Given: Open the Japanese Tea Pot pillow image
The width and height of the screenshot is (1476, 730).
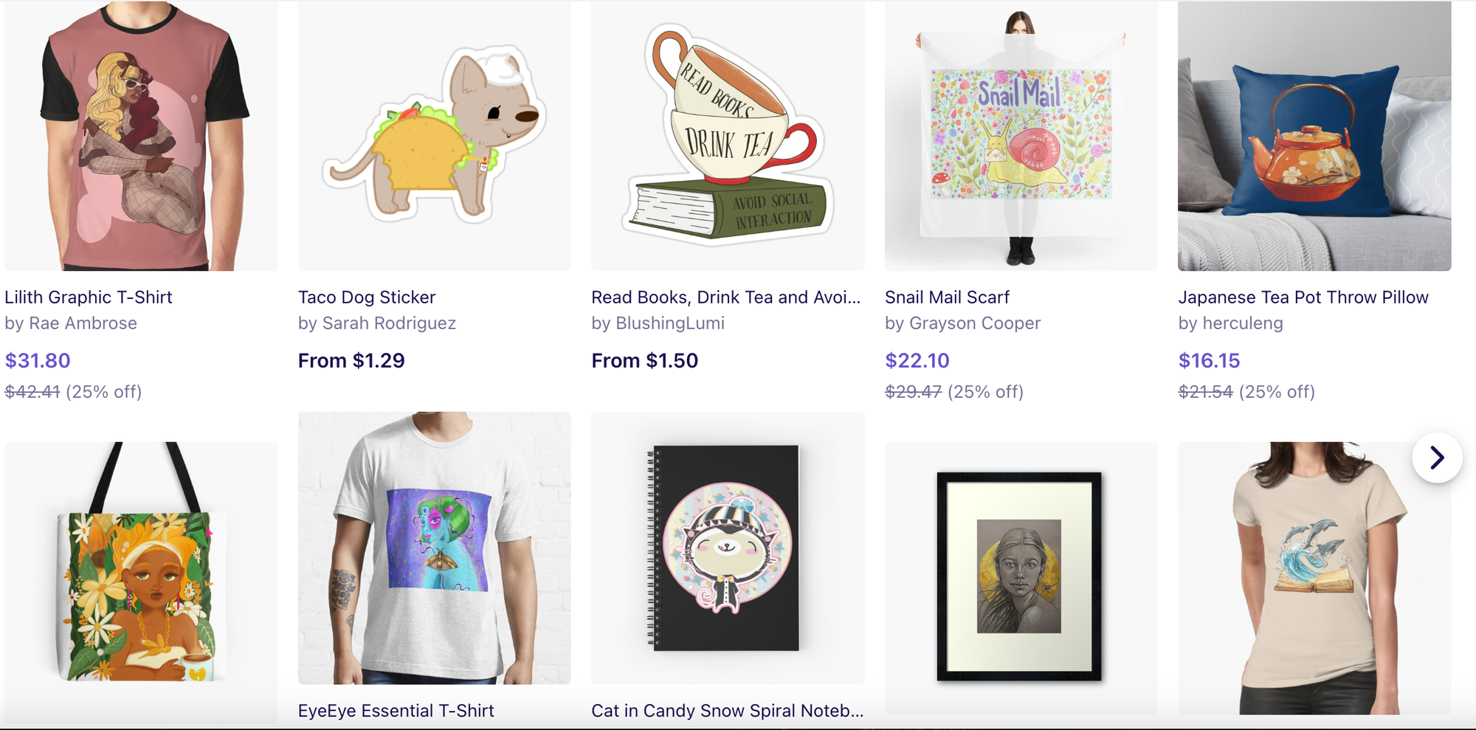Looking at the screenshot, I should click(1314, 136).
